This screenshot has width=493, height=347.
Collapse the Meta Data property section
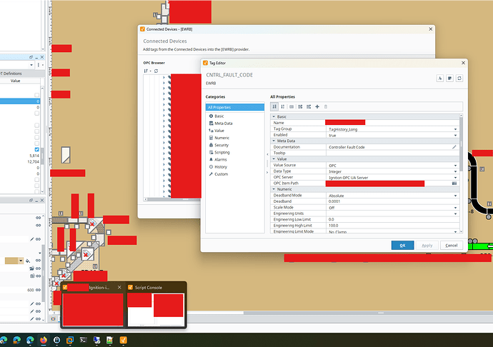click(x=274, y=141)
